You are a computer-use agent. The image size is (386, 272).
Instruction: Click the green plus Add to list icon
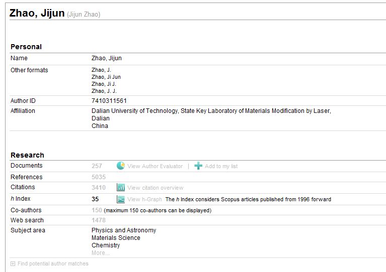click(x=198, y=166)
